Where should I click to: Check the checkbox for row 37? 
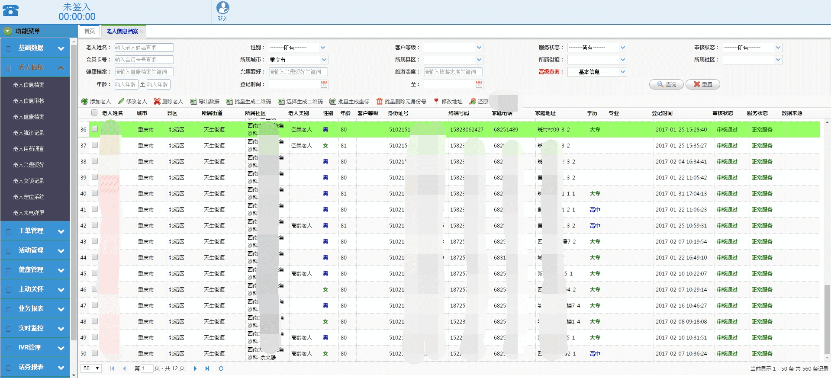click(95, 145)
